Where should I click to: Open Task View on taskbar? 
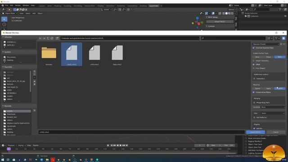[x=8, y=160]
